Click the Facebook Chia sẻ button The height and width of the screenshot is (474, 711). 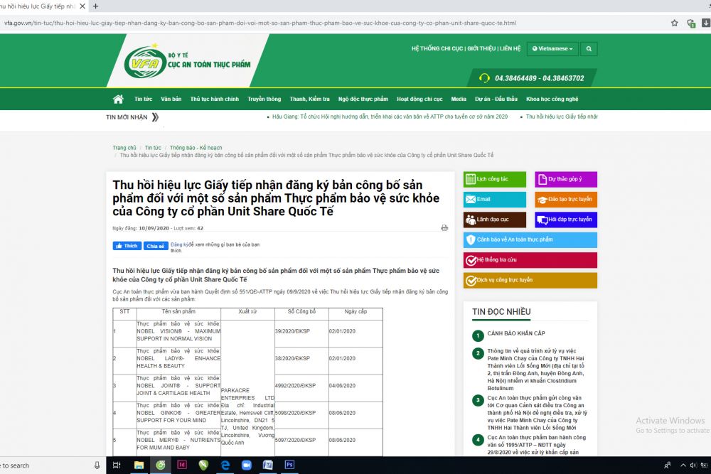pos(156,246)
